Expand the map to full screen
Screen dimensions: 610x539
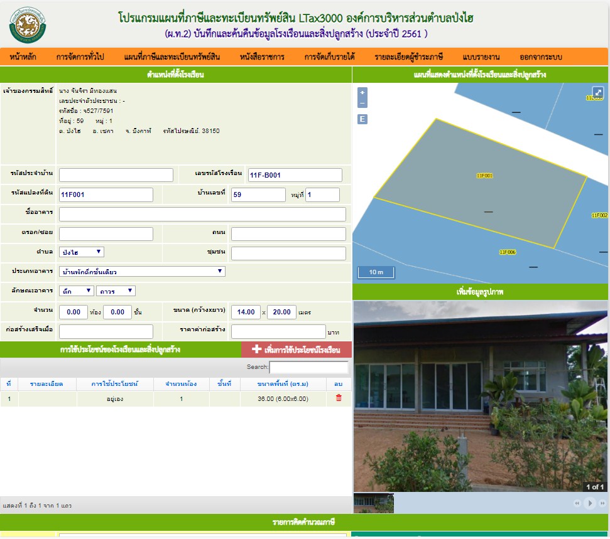(598, 92)
